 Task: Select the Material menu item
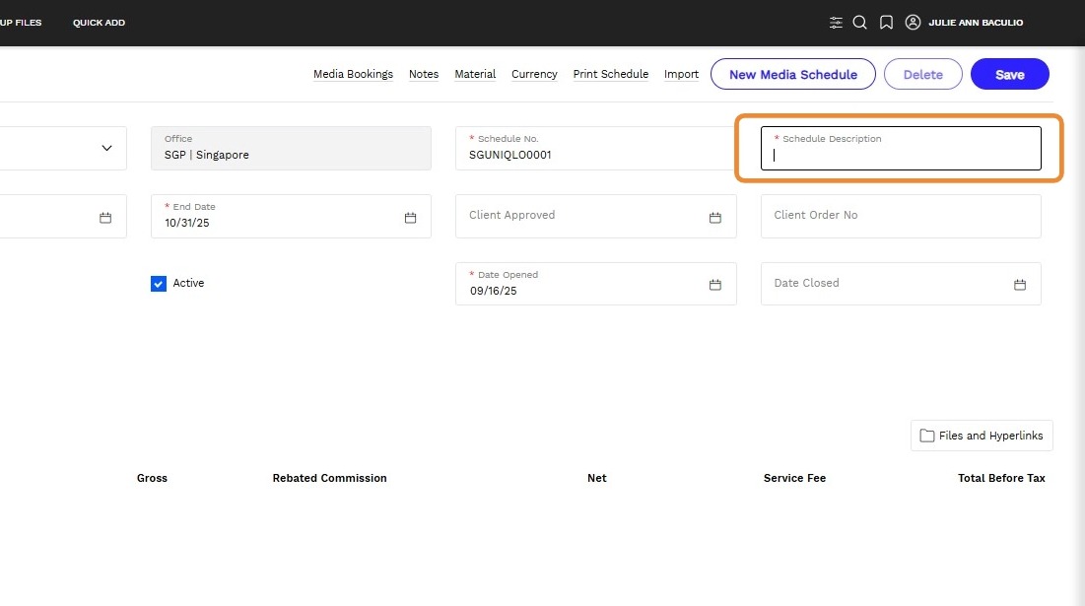point(475,74)
